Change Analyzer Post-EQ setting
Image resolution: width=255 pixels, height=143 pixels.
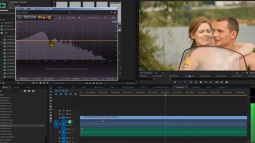(x=94, y=79)
